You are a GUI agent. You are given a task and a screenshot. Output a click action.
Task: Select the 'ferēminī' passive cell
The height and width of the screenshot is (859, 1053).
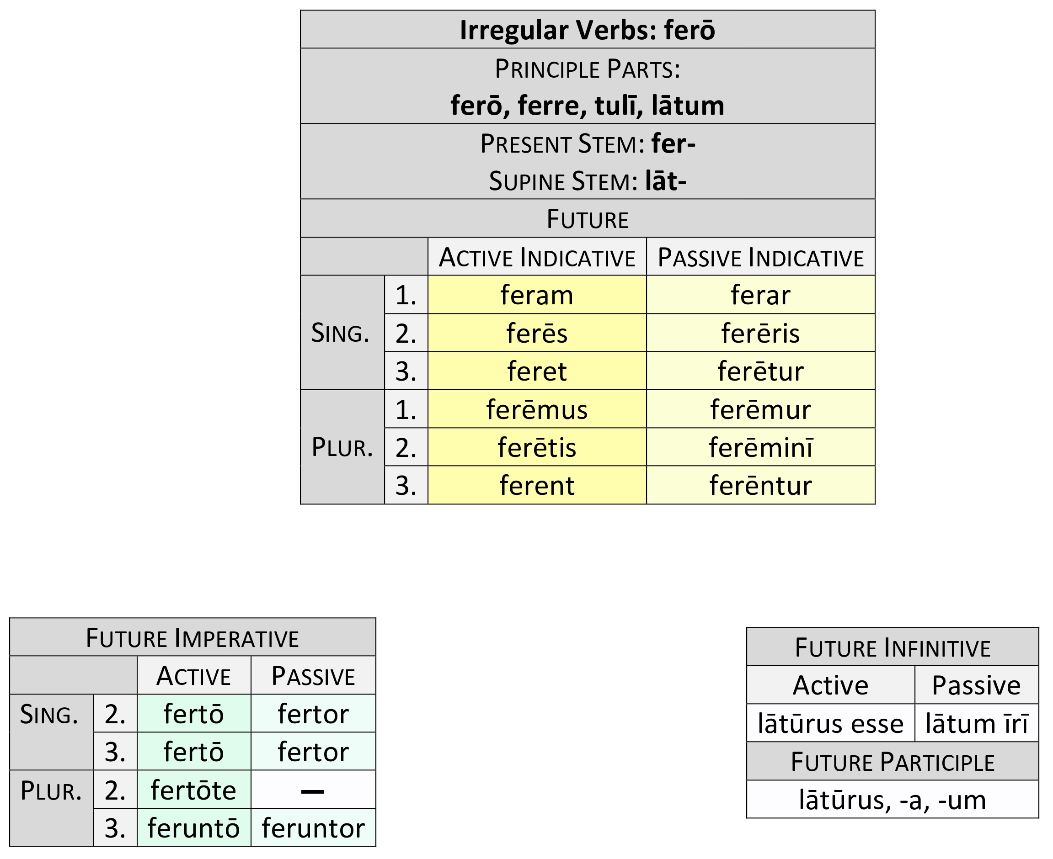(760, 447)
